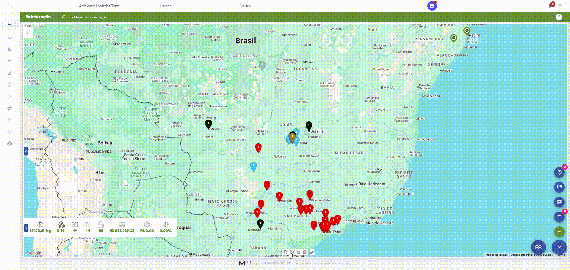The image size is (570, 270).
Task: Click the map icon in left sidebar
Action: click(10, 26)
